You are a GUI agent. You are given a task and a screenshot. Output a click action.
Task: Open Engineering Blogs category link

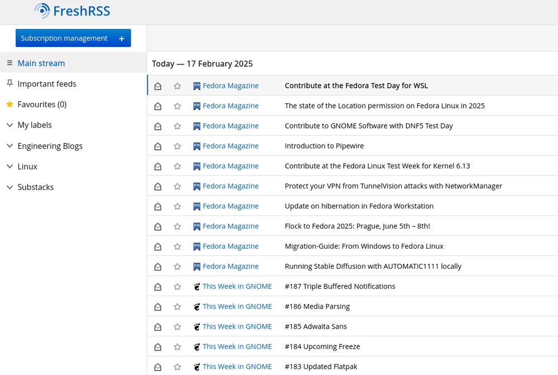50,146
